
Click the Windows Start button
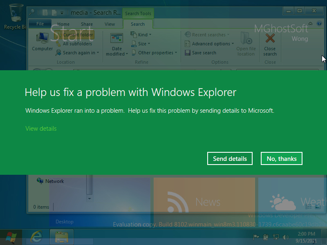(x=11, y=237)
